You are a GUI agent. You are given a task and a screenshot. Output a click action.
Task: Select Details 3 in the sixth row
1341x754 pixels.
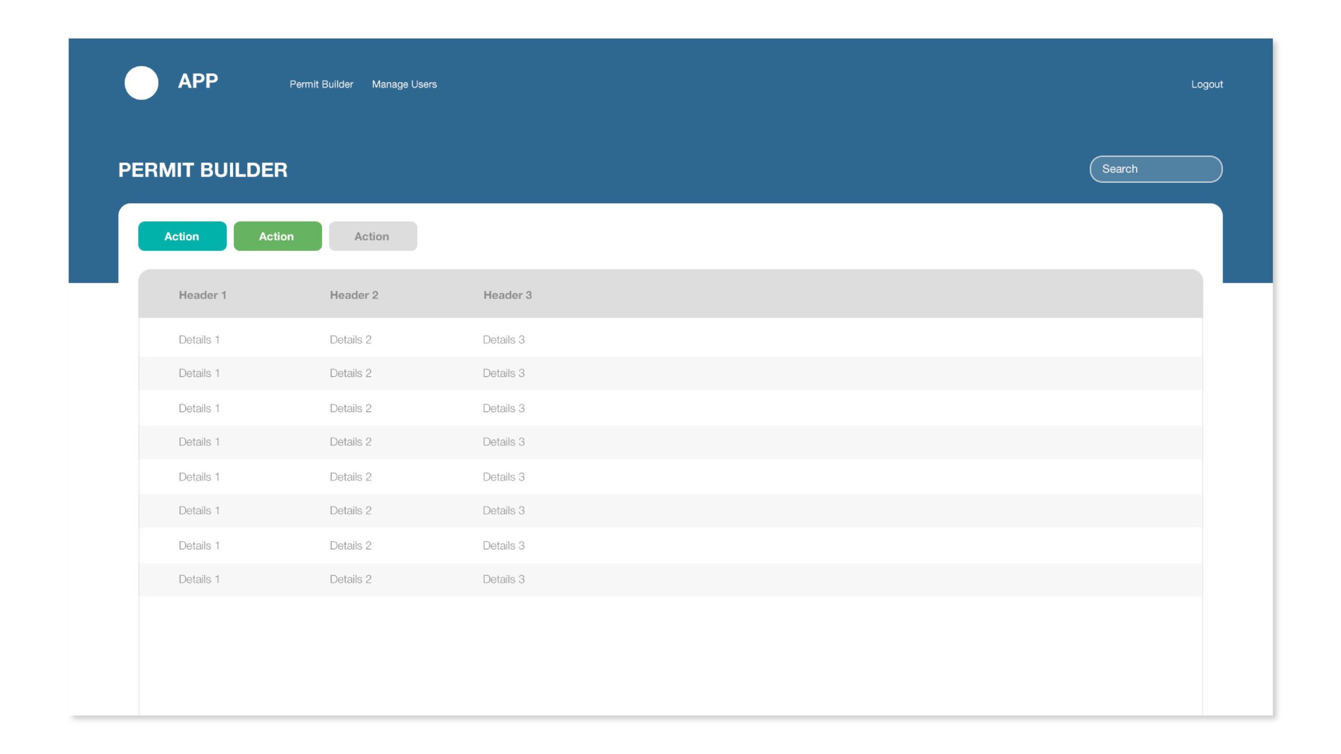[503, 511]
